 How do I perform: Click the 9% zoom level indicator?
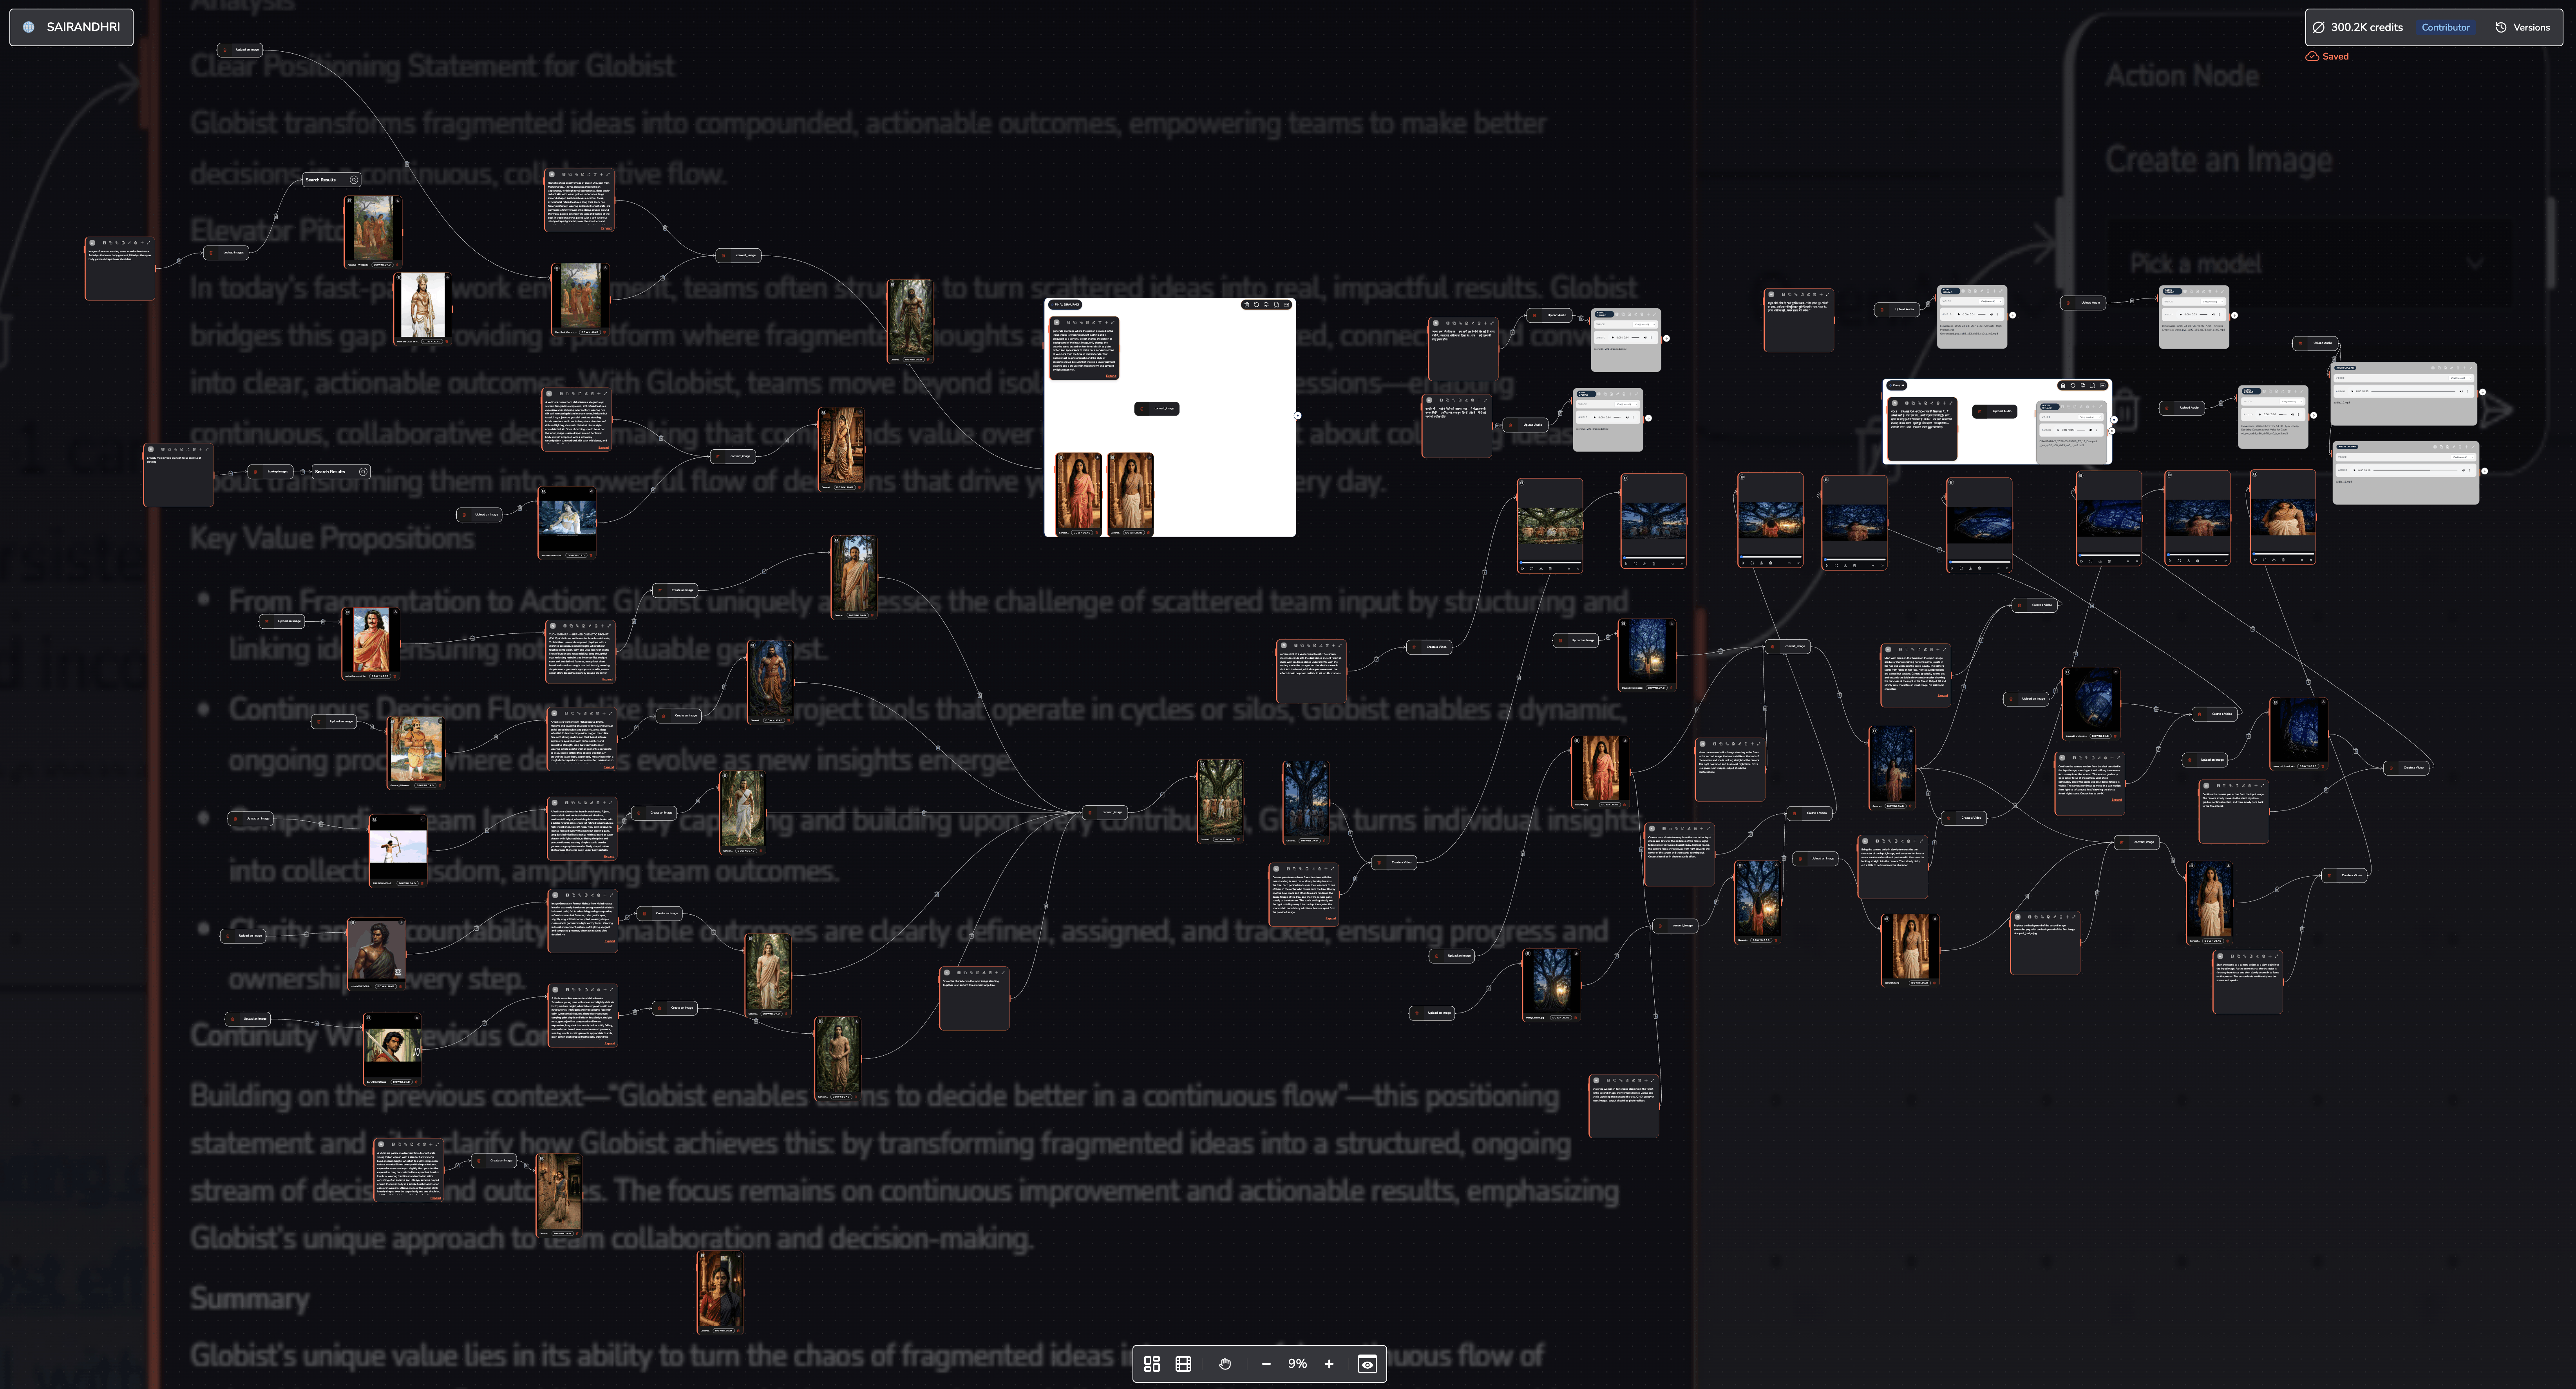[1297, 1364]
